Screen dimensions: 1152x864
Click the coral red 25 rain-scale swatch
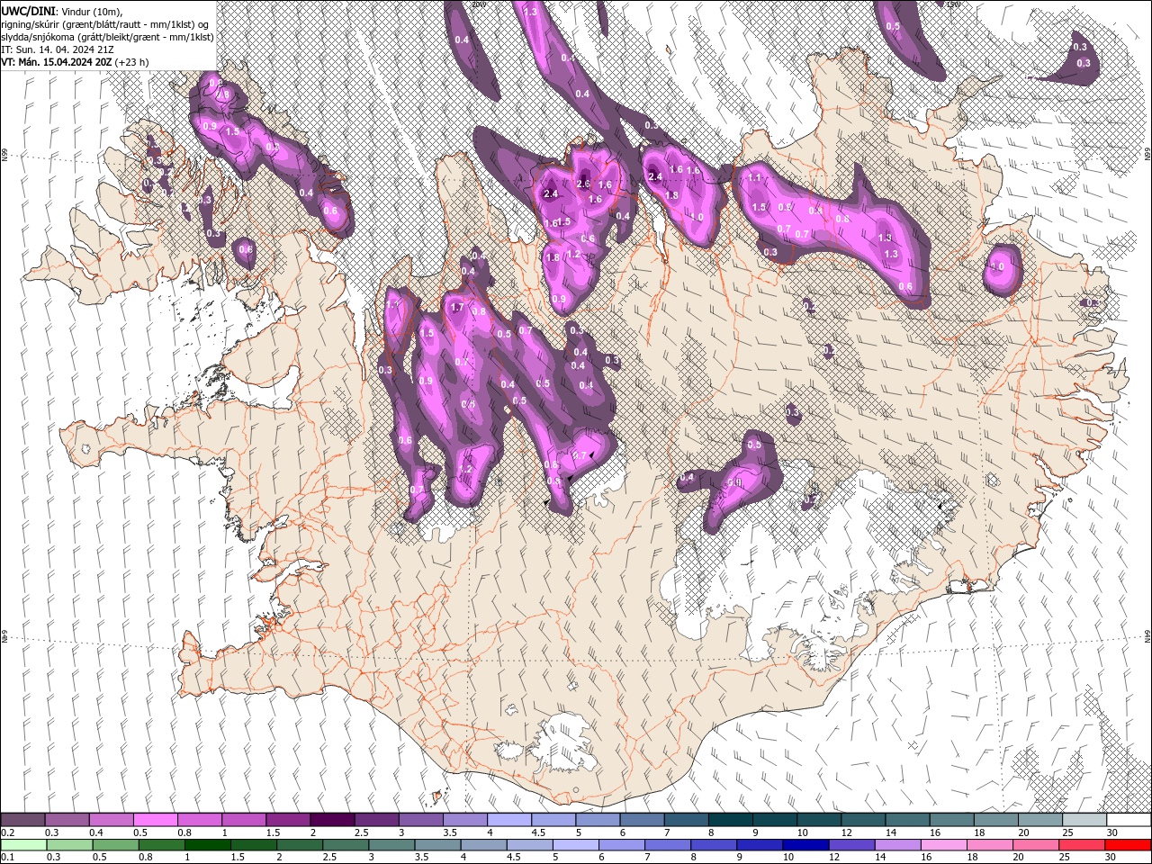click(1081, 845)
